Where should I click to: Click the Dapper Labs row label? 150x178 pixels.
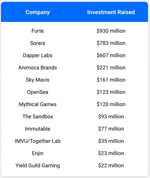pos(37,55)
